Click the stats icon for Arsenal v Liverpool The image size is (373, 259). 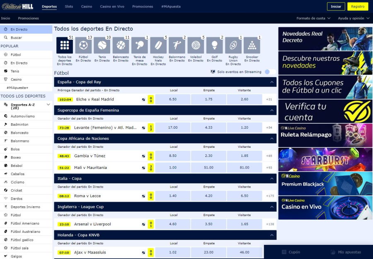click(x=143, y=224)
